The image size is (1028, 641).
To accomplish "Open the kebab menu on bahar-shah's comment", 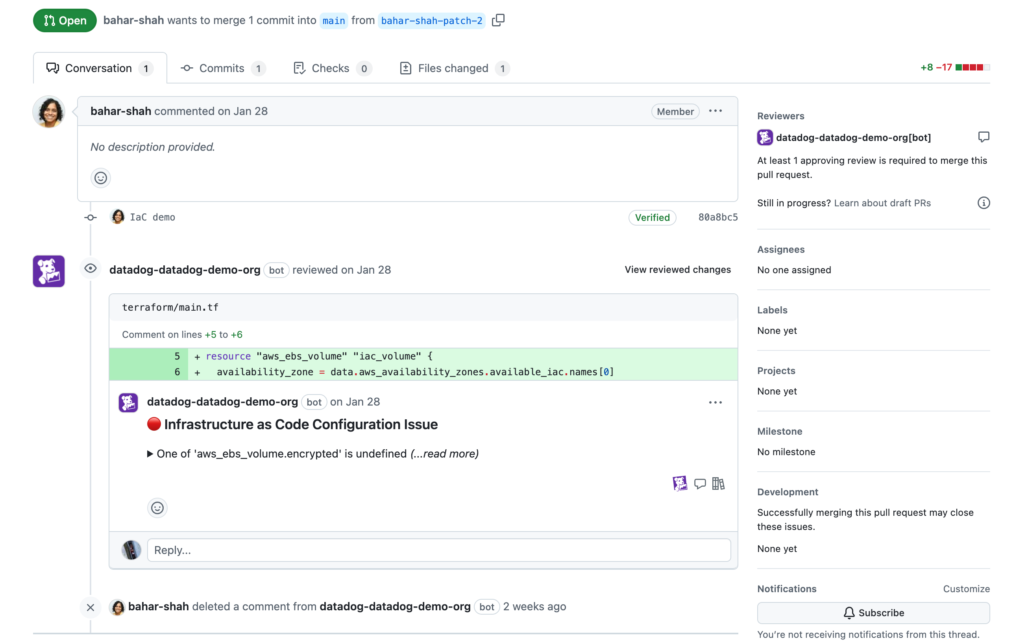I will 715,111.
